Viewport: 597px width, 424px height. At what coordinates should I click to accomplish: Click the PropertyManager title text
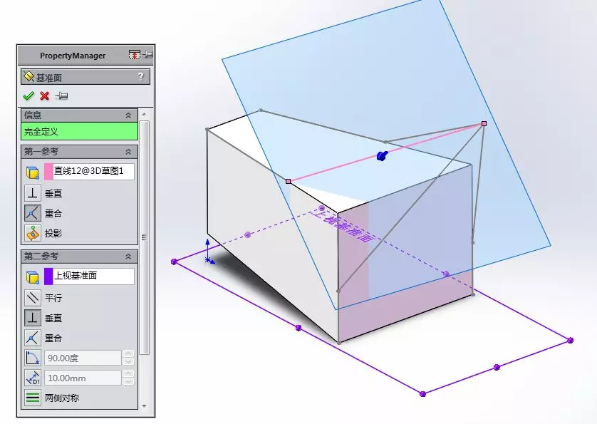73,56
